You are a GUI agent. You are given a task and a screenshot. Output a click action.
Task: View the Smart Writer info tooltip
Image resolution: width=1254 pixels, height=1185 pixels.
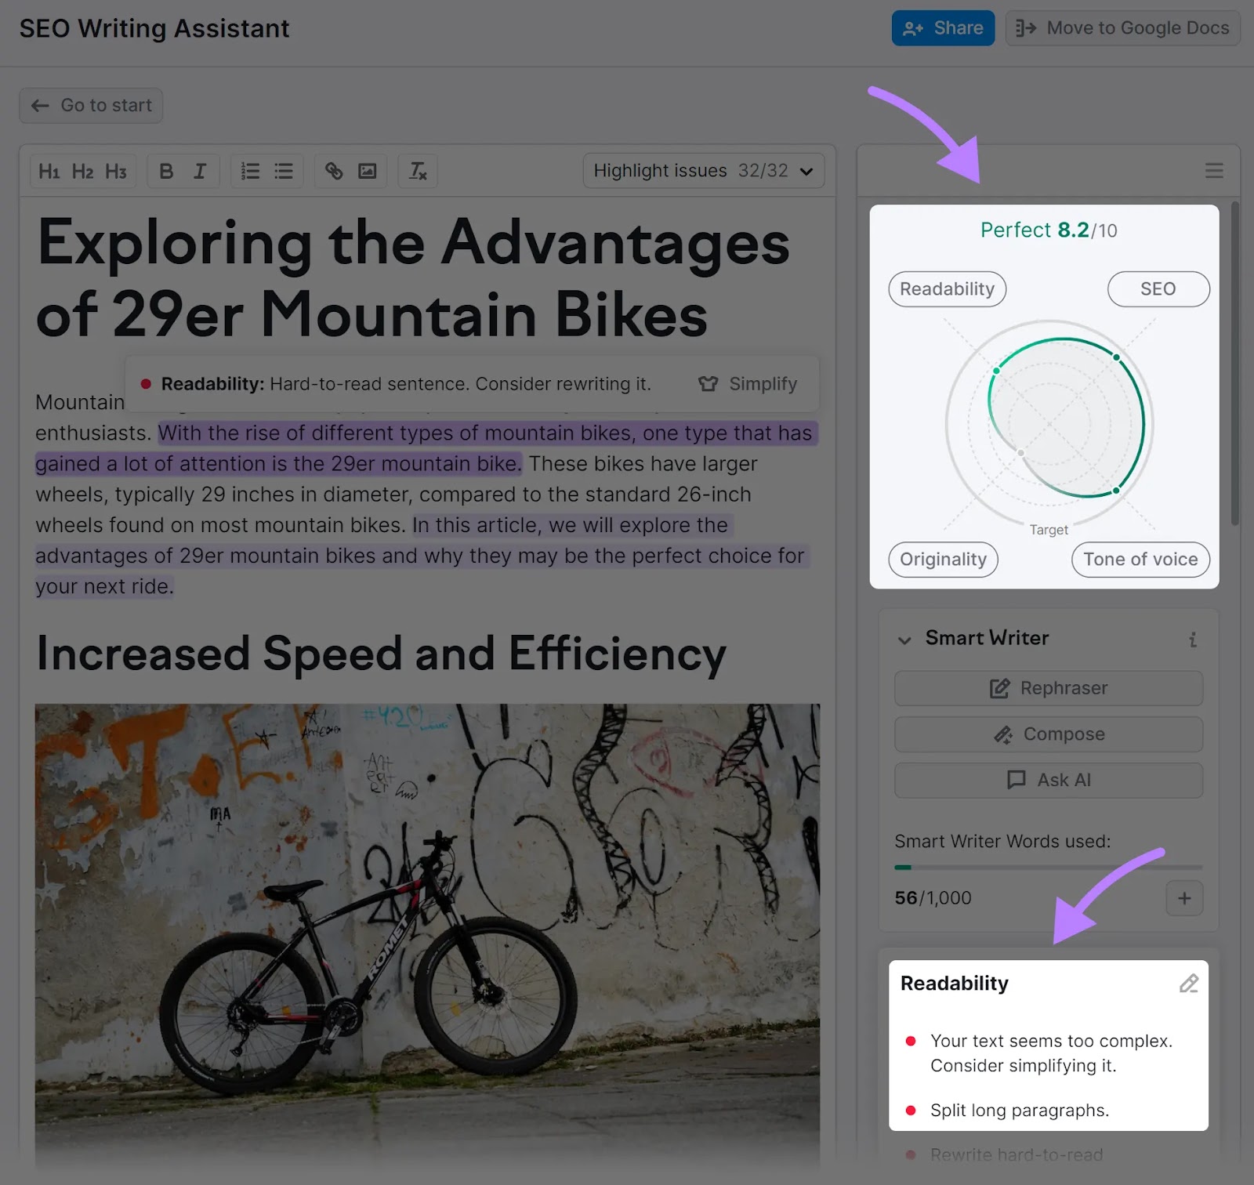(1193, 639)
